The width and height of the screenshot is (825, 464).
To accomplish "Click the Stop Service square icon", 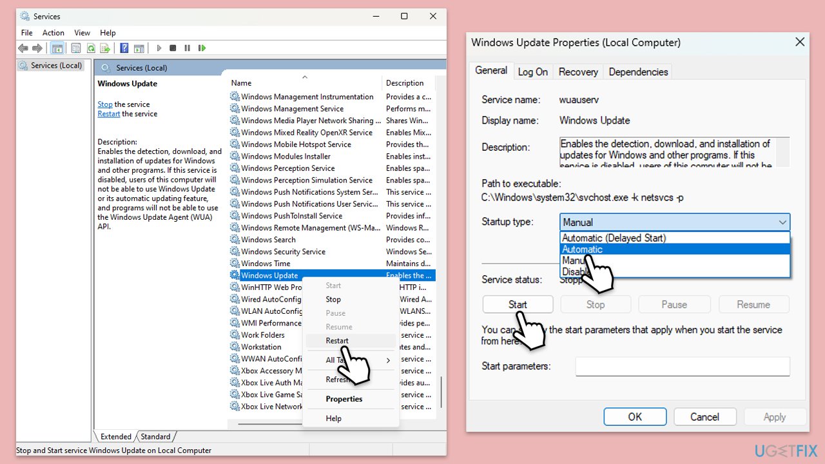I will point(173,48).
